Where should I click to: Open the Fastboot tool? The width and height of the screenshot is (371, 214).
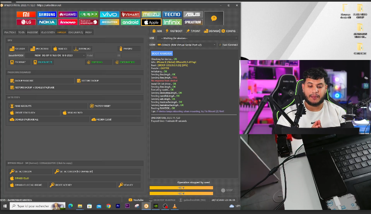[x=174, y=31]
